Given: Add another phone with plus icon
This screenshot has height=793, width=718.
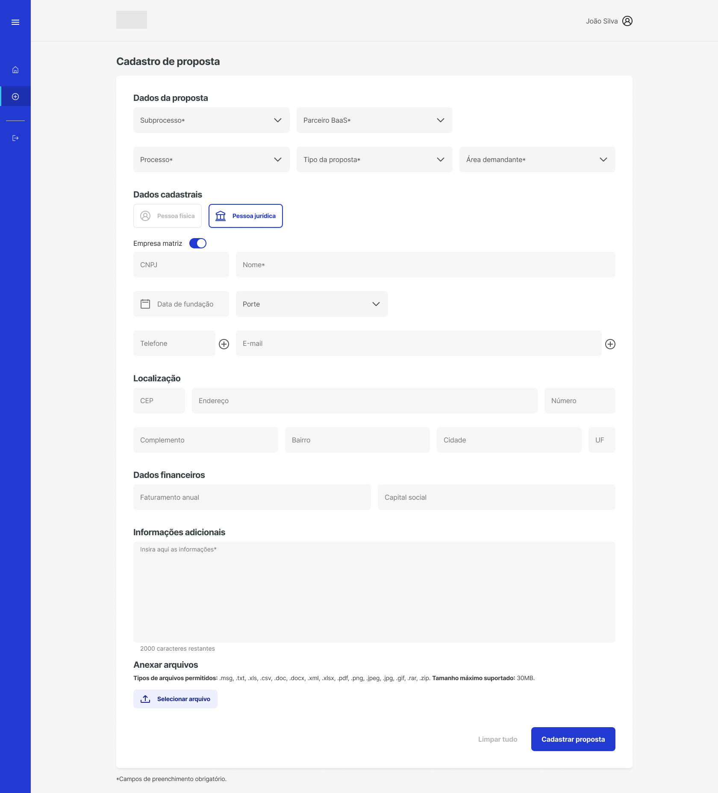Looking at the screenshot, I should pos(224,344).
